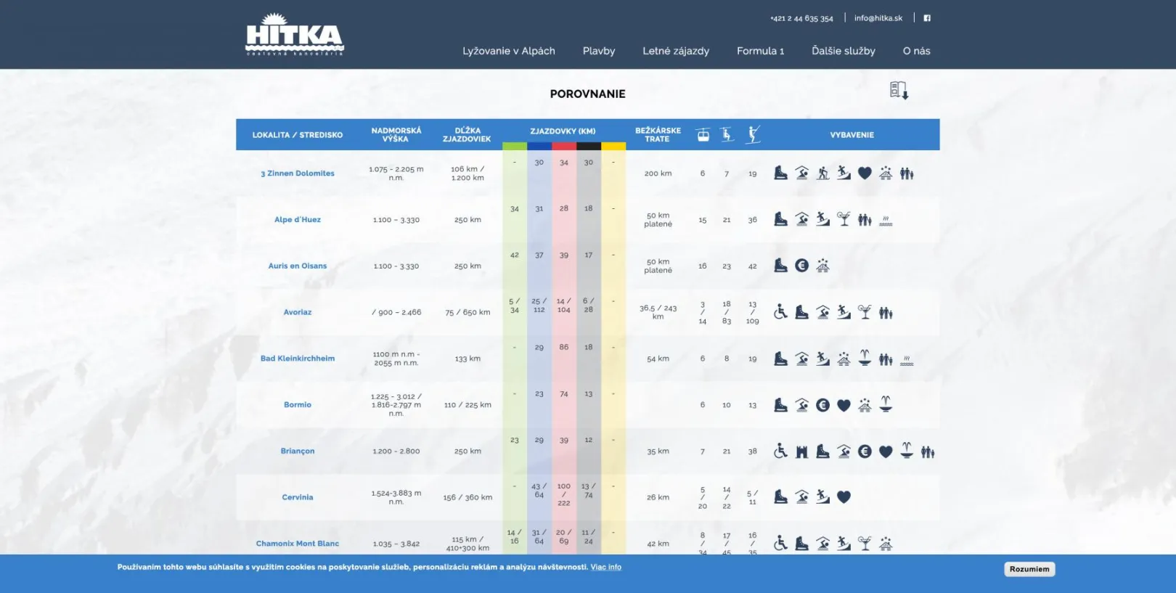
Task: Open Letné zájazdy menu item
Action: (x=676, y=51)
